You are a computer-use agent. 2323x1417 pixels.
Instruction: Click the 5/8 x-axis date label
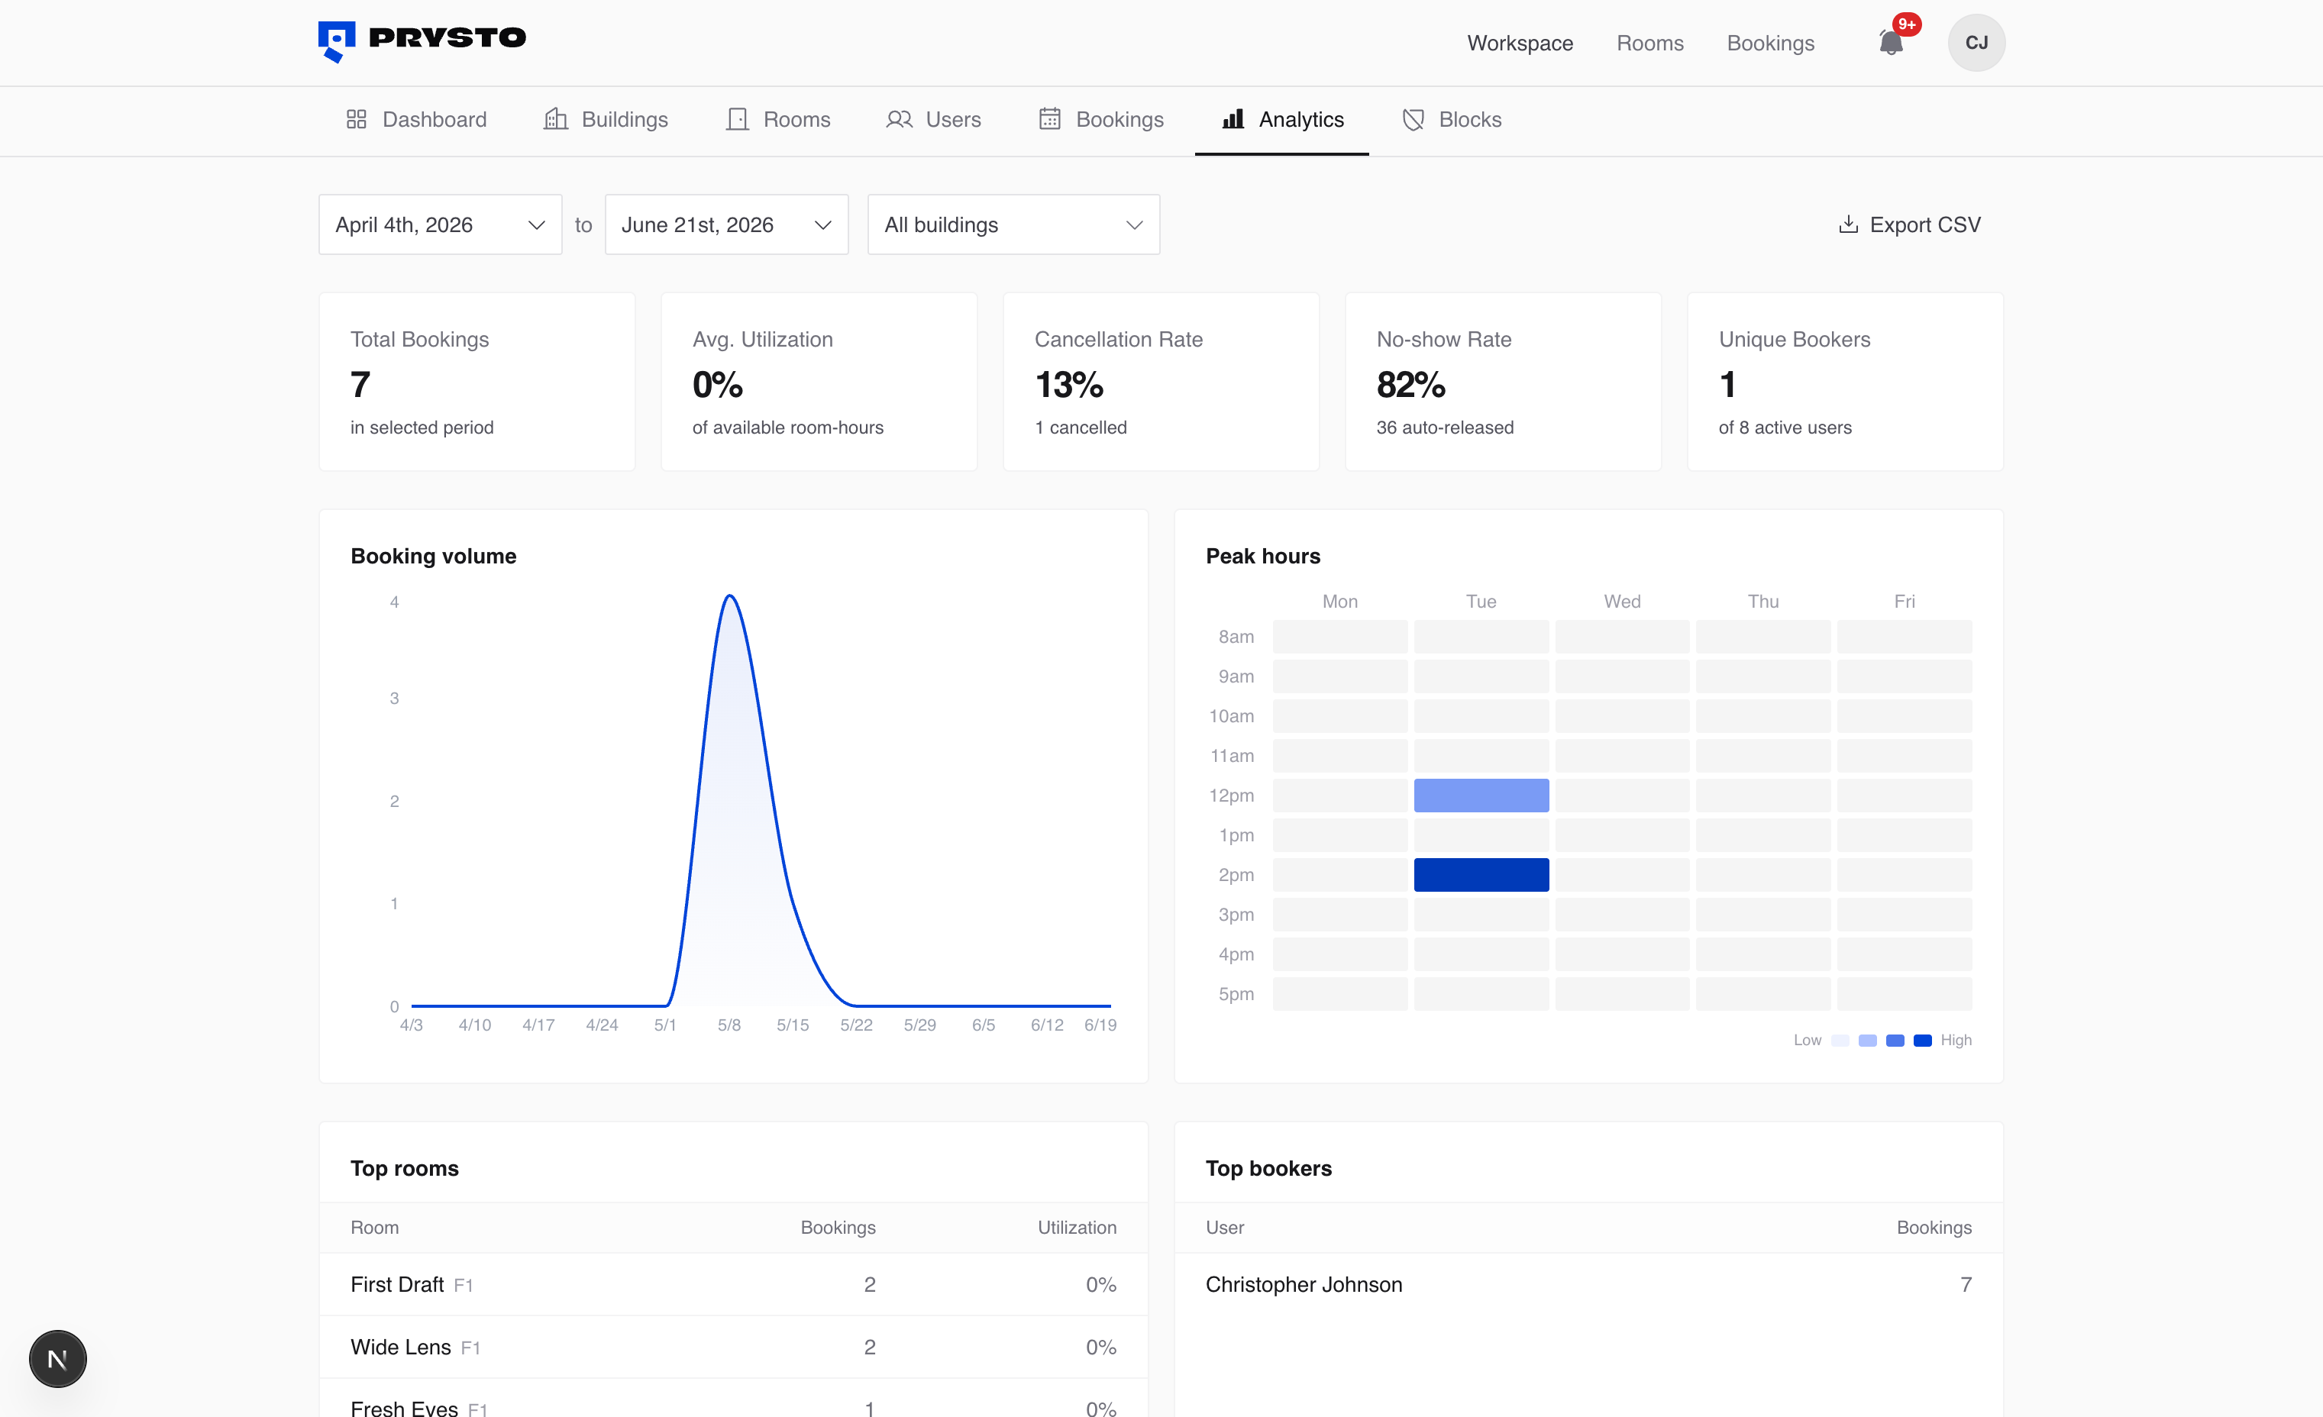729,1025
